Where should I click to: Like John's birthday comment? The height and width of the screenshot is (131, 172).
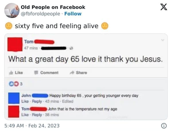click(25, 101)
